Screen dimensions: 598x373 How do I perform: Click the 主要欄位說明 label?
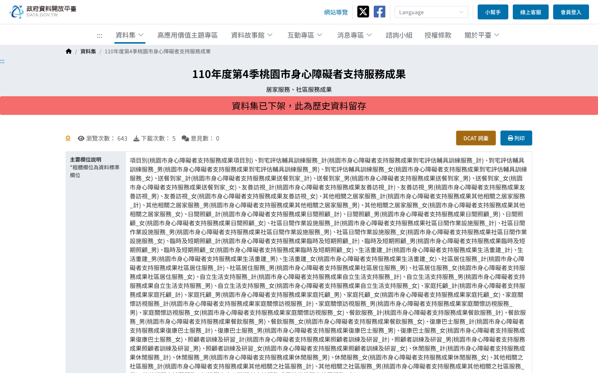click(86, 160)
